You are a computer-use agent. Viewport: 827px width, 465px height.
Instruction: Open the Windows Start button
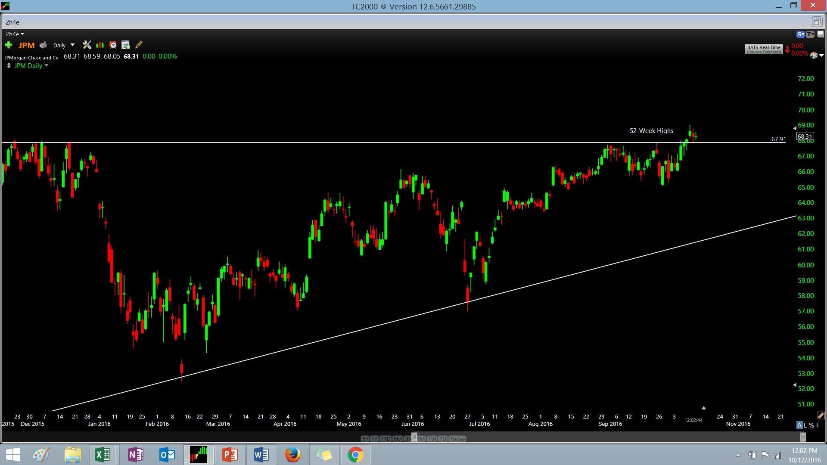pyautogui.click(x=13, y=455)
